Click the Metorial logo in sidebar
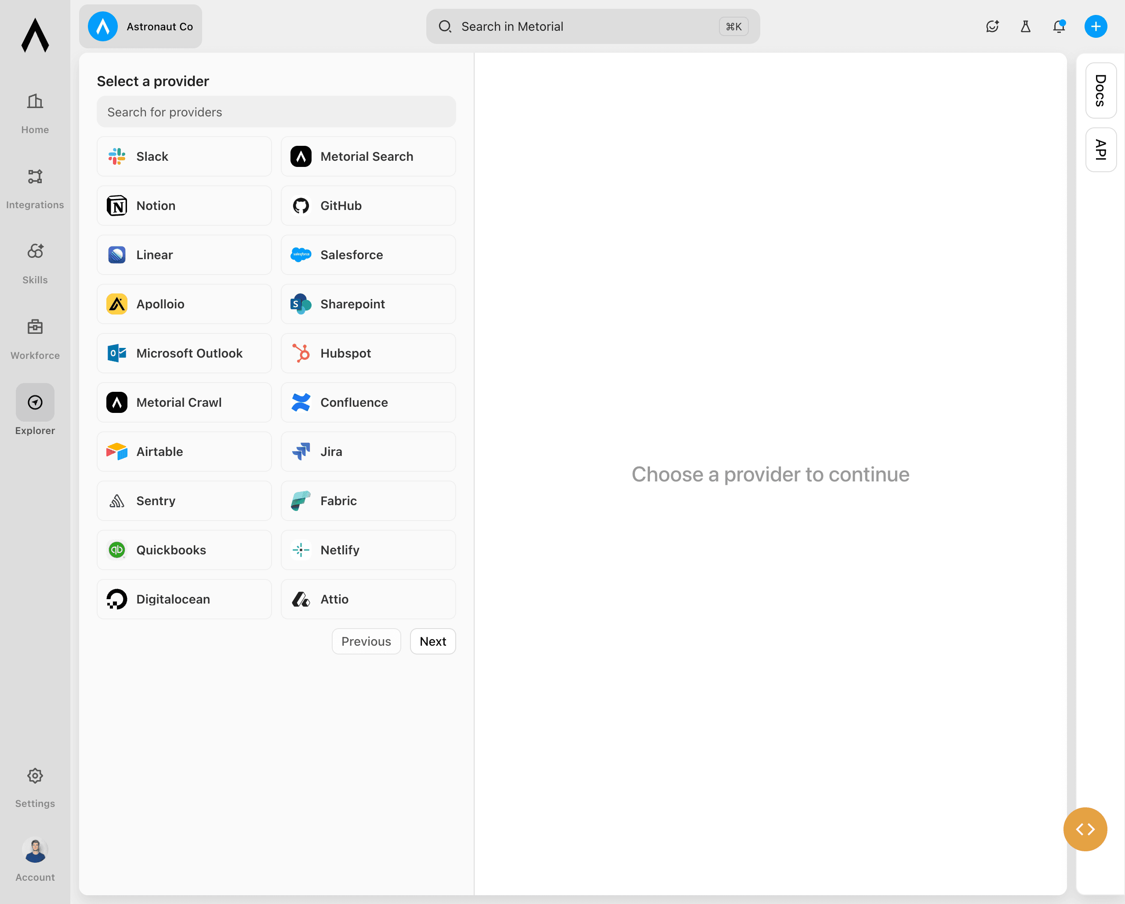The height and width of the screenshot is (904, 1125). point(35,36)
